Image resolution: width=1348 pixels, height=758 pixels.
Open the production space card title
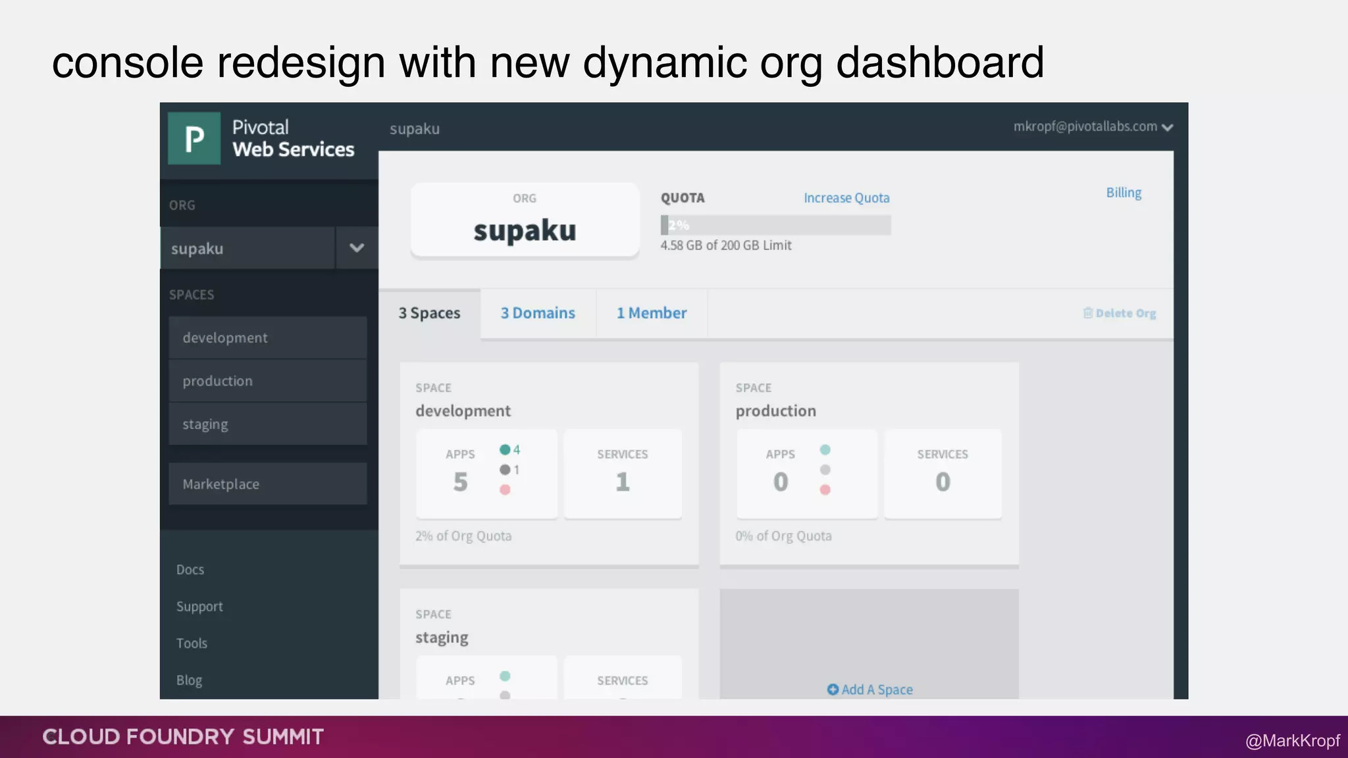(775, 411)
